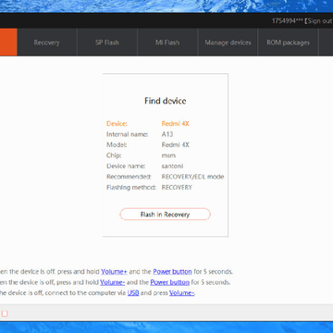This screenshot has height=333, width=333.
Task: Select the Model value Redmi 4X
Action: (x=175, y=144)
